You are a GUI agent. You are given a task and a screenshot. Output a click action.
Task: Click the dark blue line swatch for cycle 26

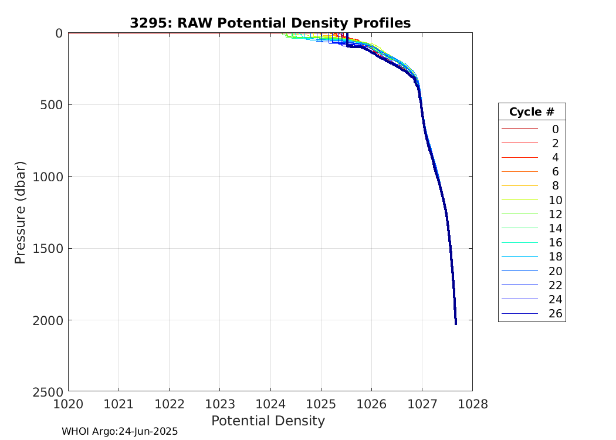[520, 313]
